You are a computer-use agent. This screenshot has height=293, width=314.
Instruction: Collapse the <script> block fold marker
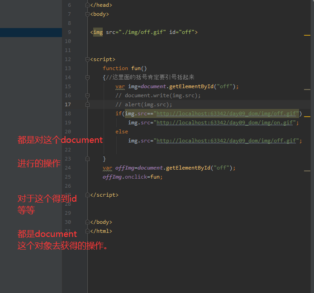click(x=87, y=59)
